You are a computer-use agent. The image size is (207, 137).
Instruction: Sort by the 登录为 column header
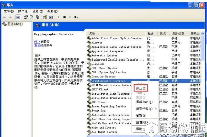(194, 34)
